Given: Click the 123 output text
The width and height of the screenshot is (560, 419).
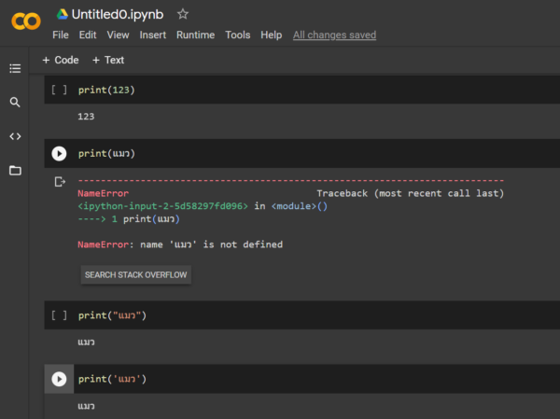Looking at the screenshot, I should (x=86, y=117).
